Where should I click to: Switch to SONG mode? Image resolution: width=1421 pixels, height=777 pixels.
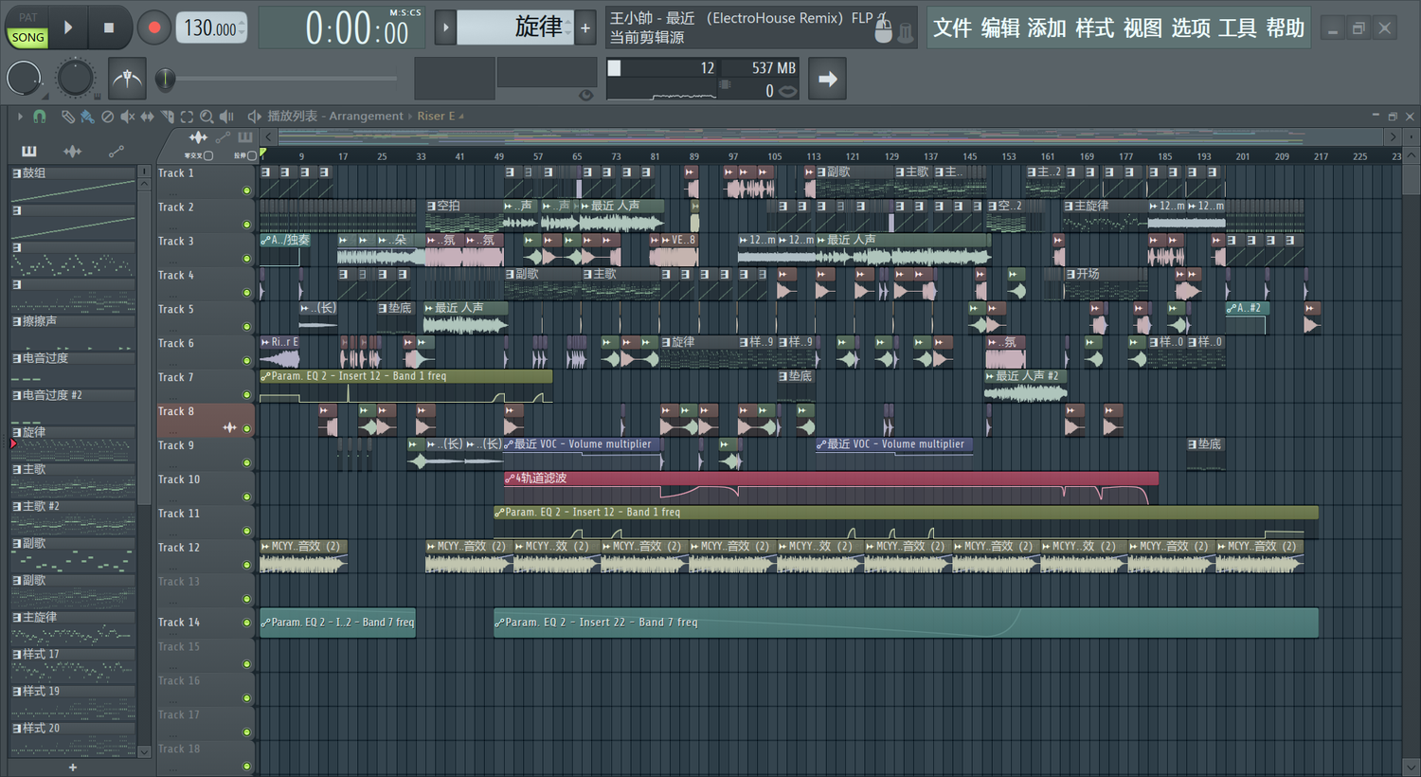(27, 38)
